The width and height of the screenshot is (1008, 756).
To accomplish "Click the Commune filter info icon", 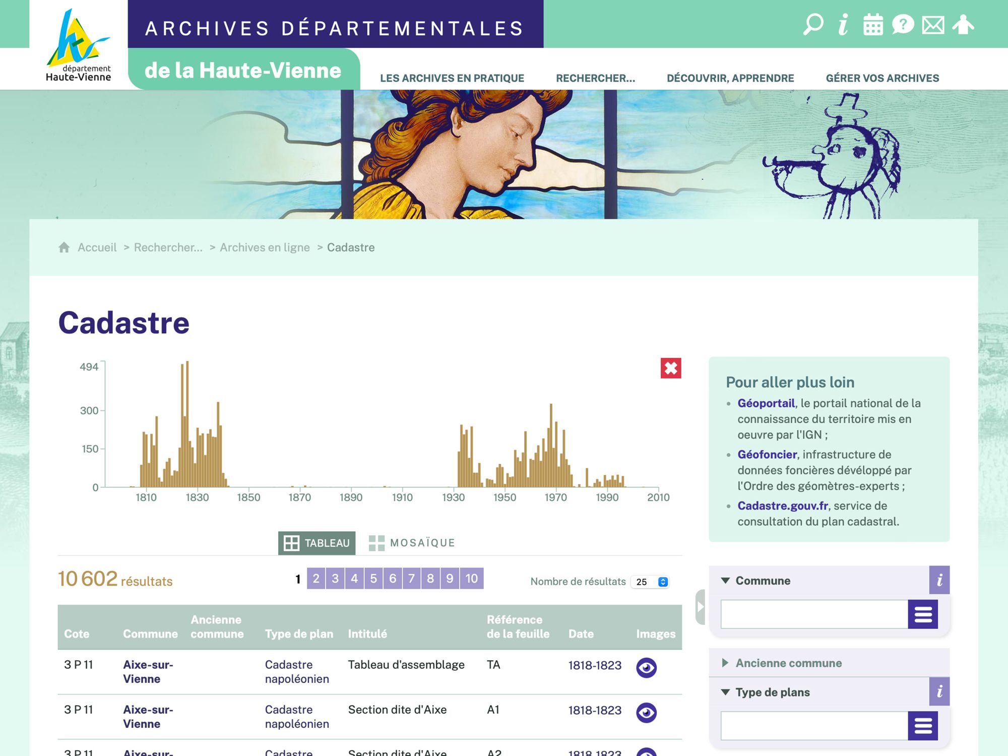I will tap(939, 580).
